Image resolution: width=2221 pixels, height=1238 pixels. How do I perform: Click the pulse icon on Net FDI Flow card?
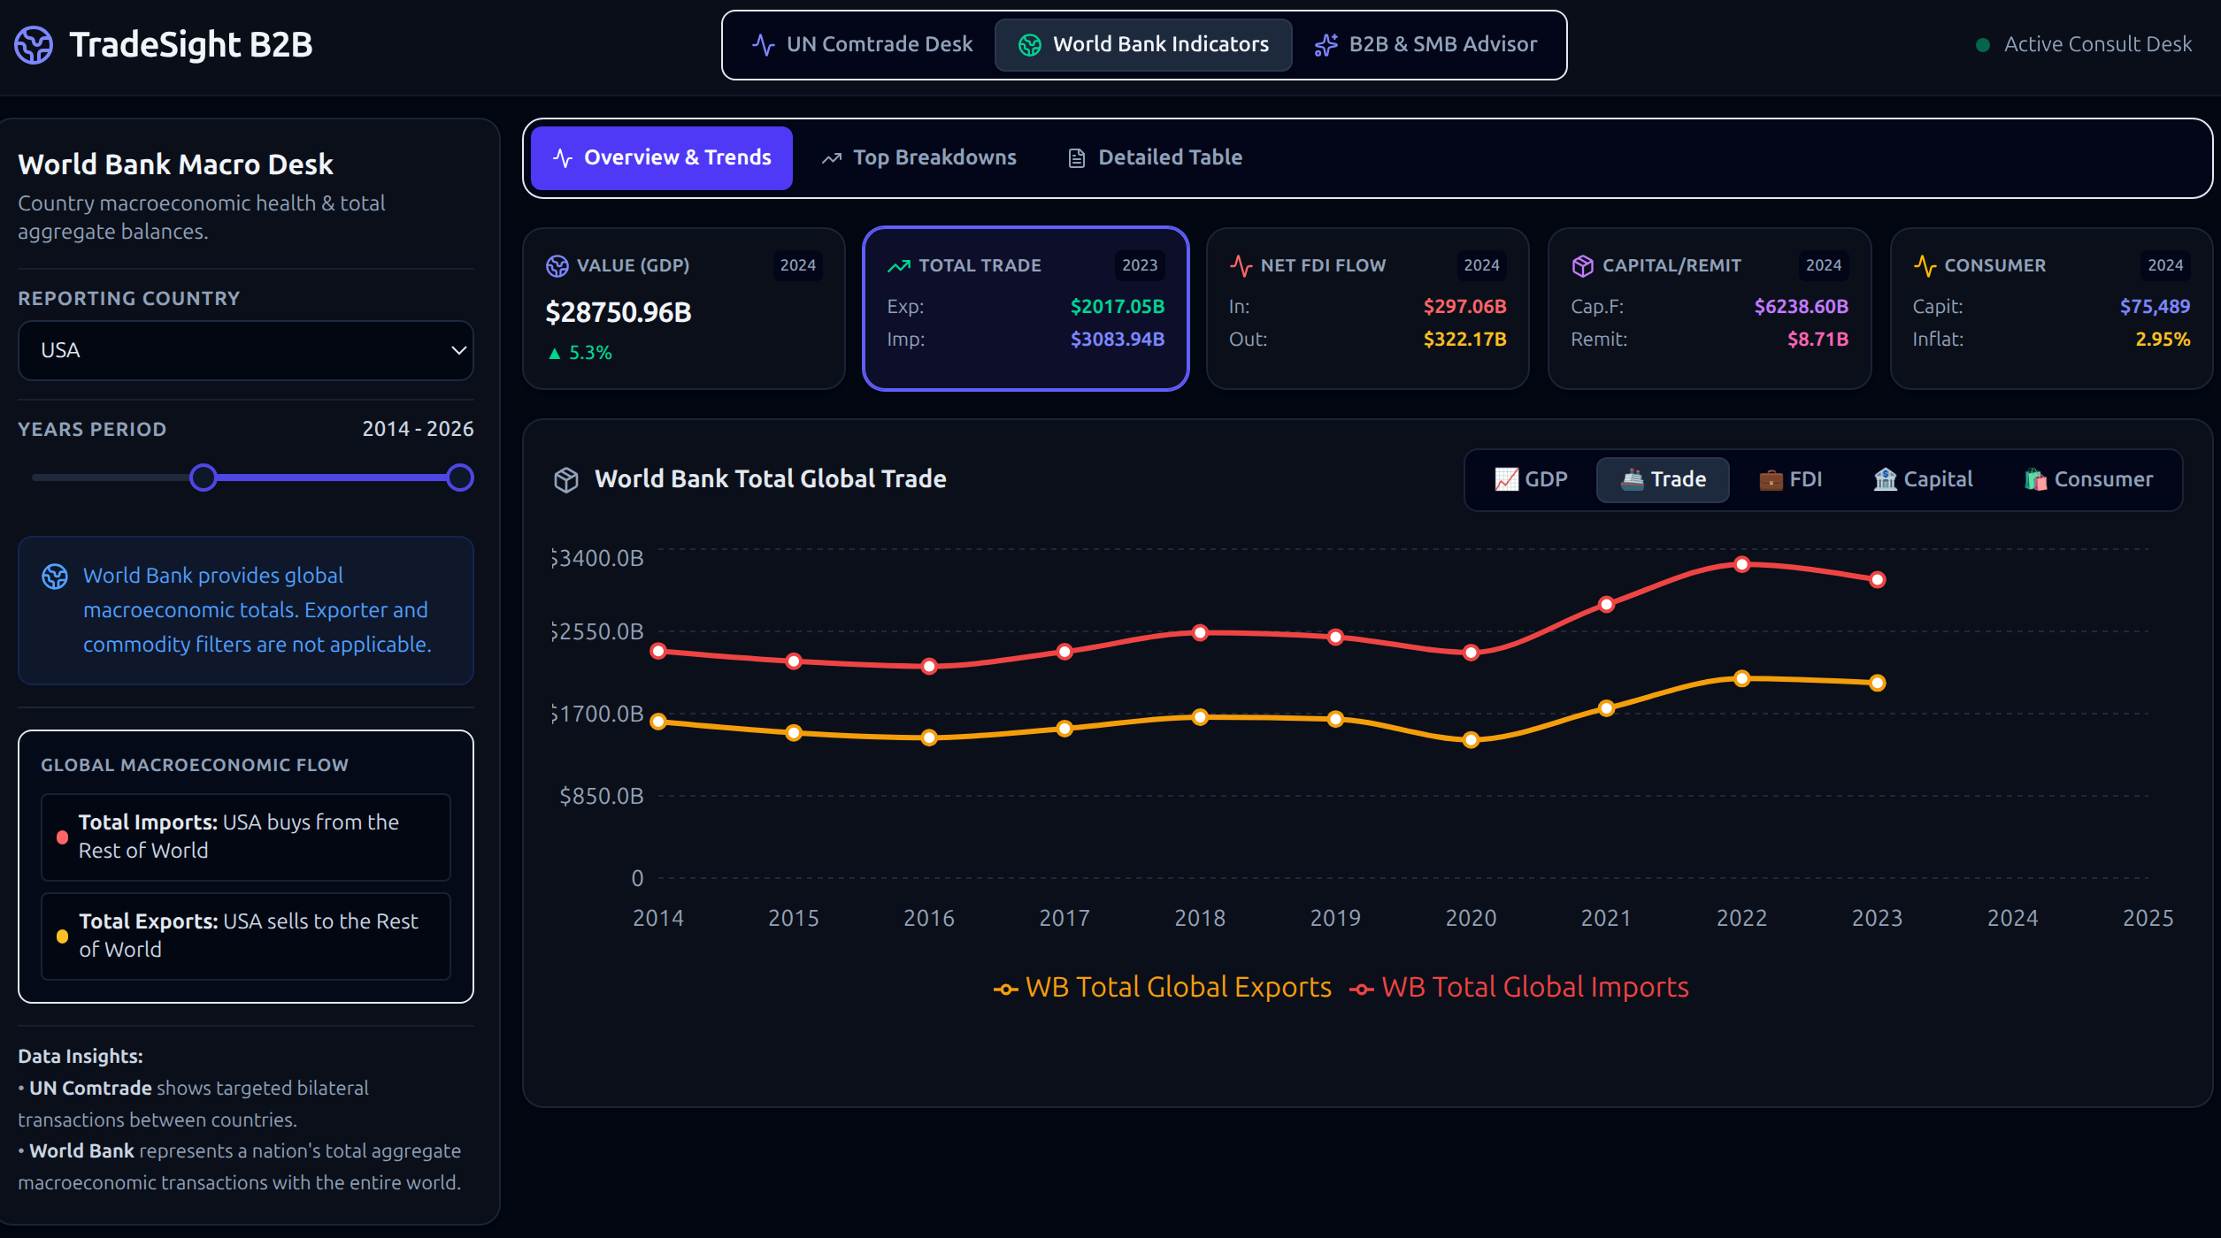1241,265
